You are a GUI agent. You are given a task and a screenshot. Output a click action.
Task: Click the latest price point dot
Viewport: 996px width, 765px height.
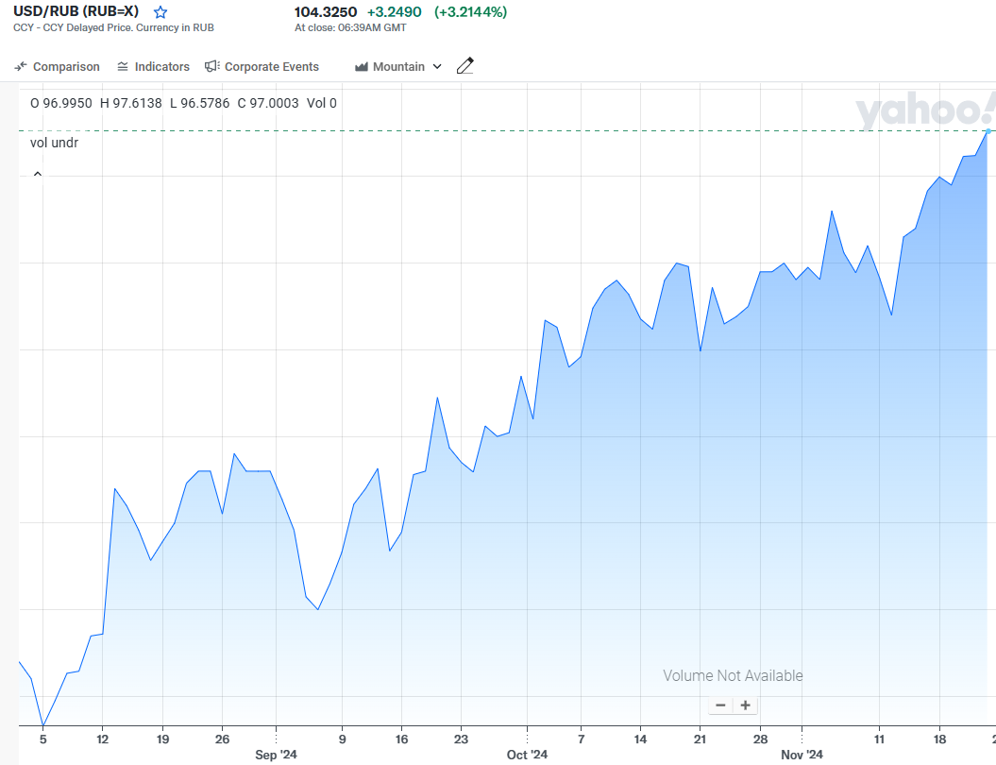click(988, 131)
